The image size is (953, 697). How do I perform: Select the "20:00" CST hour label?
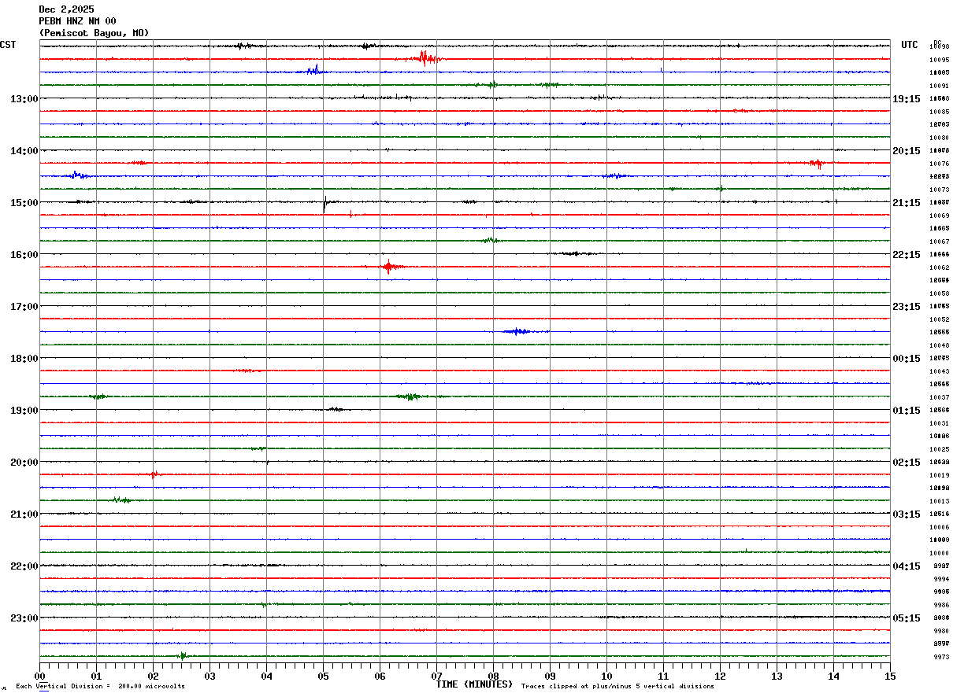24,462
